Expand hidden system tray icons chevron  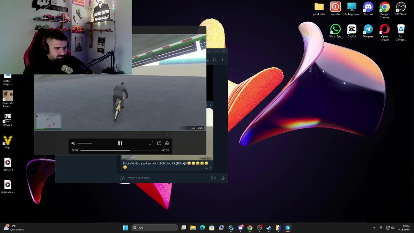(x=374, y=228)
